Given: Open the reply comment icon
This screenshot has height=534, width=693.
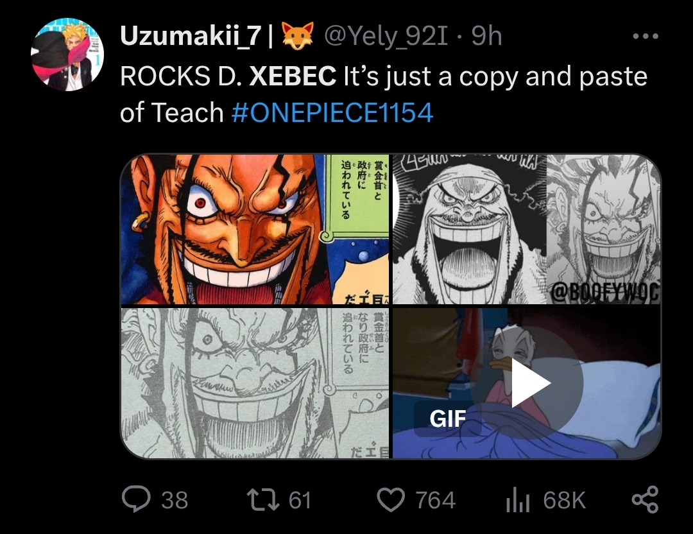Looking at the screenshot, I should pos(136,499).
